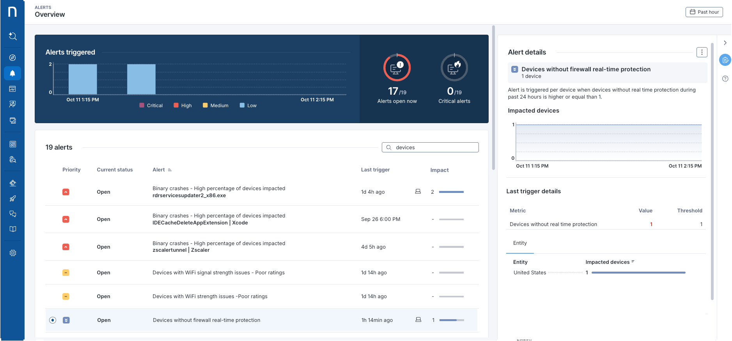Open Devices without firewall real-time protection row
This screenshot has height=341, width=732.
pos(262,320)
